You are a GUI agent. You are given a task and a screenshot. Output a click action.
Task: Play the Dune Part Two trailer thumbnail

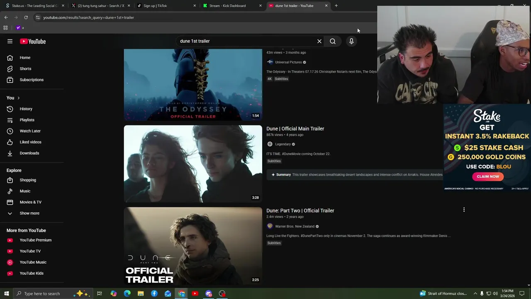pos(193,246)
